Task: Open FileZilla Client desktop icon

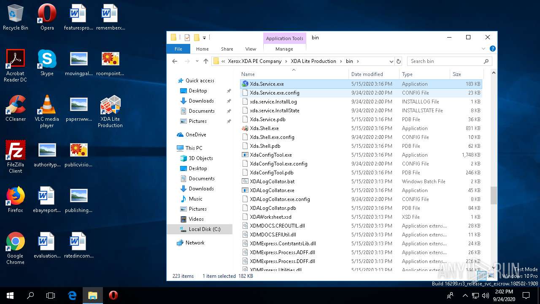Action: click(x=16, y=157)
